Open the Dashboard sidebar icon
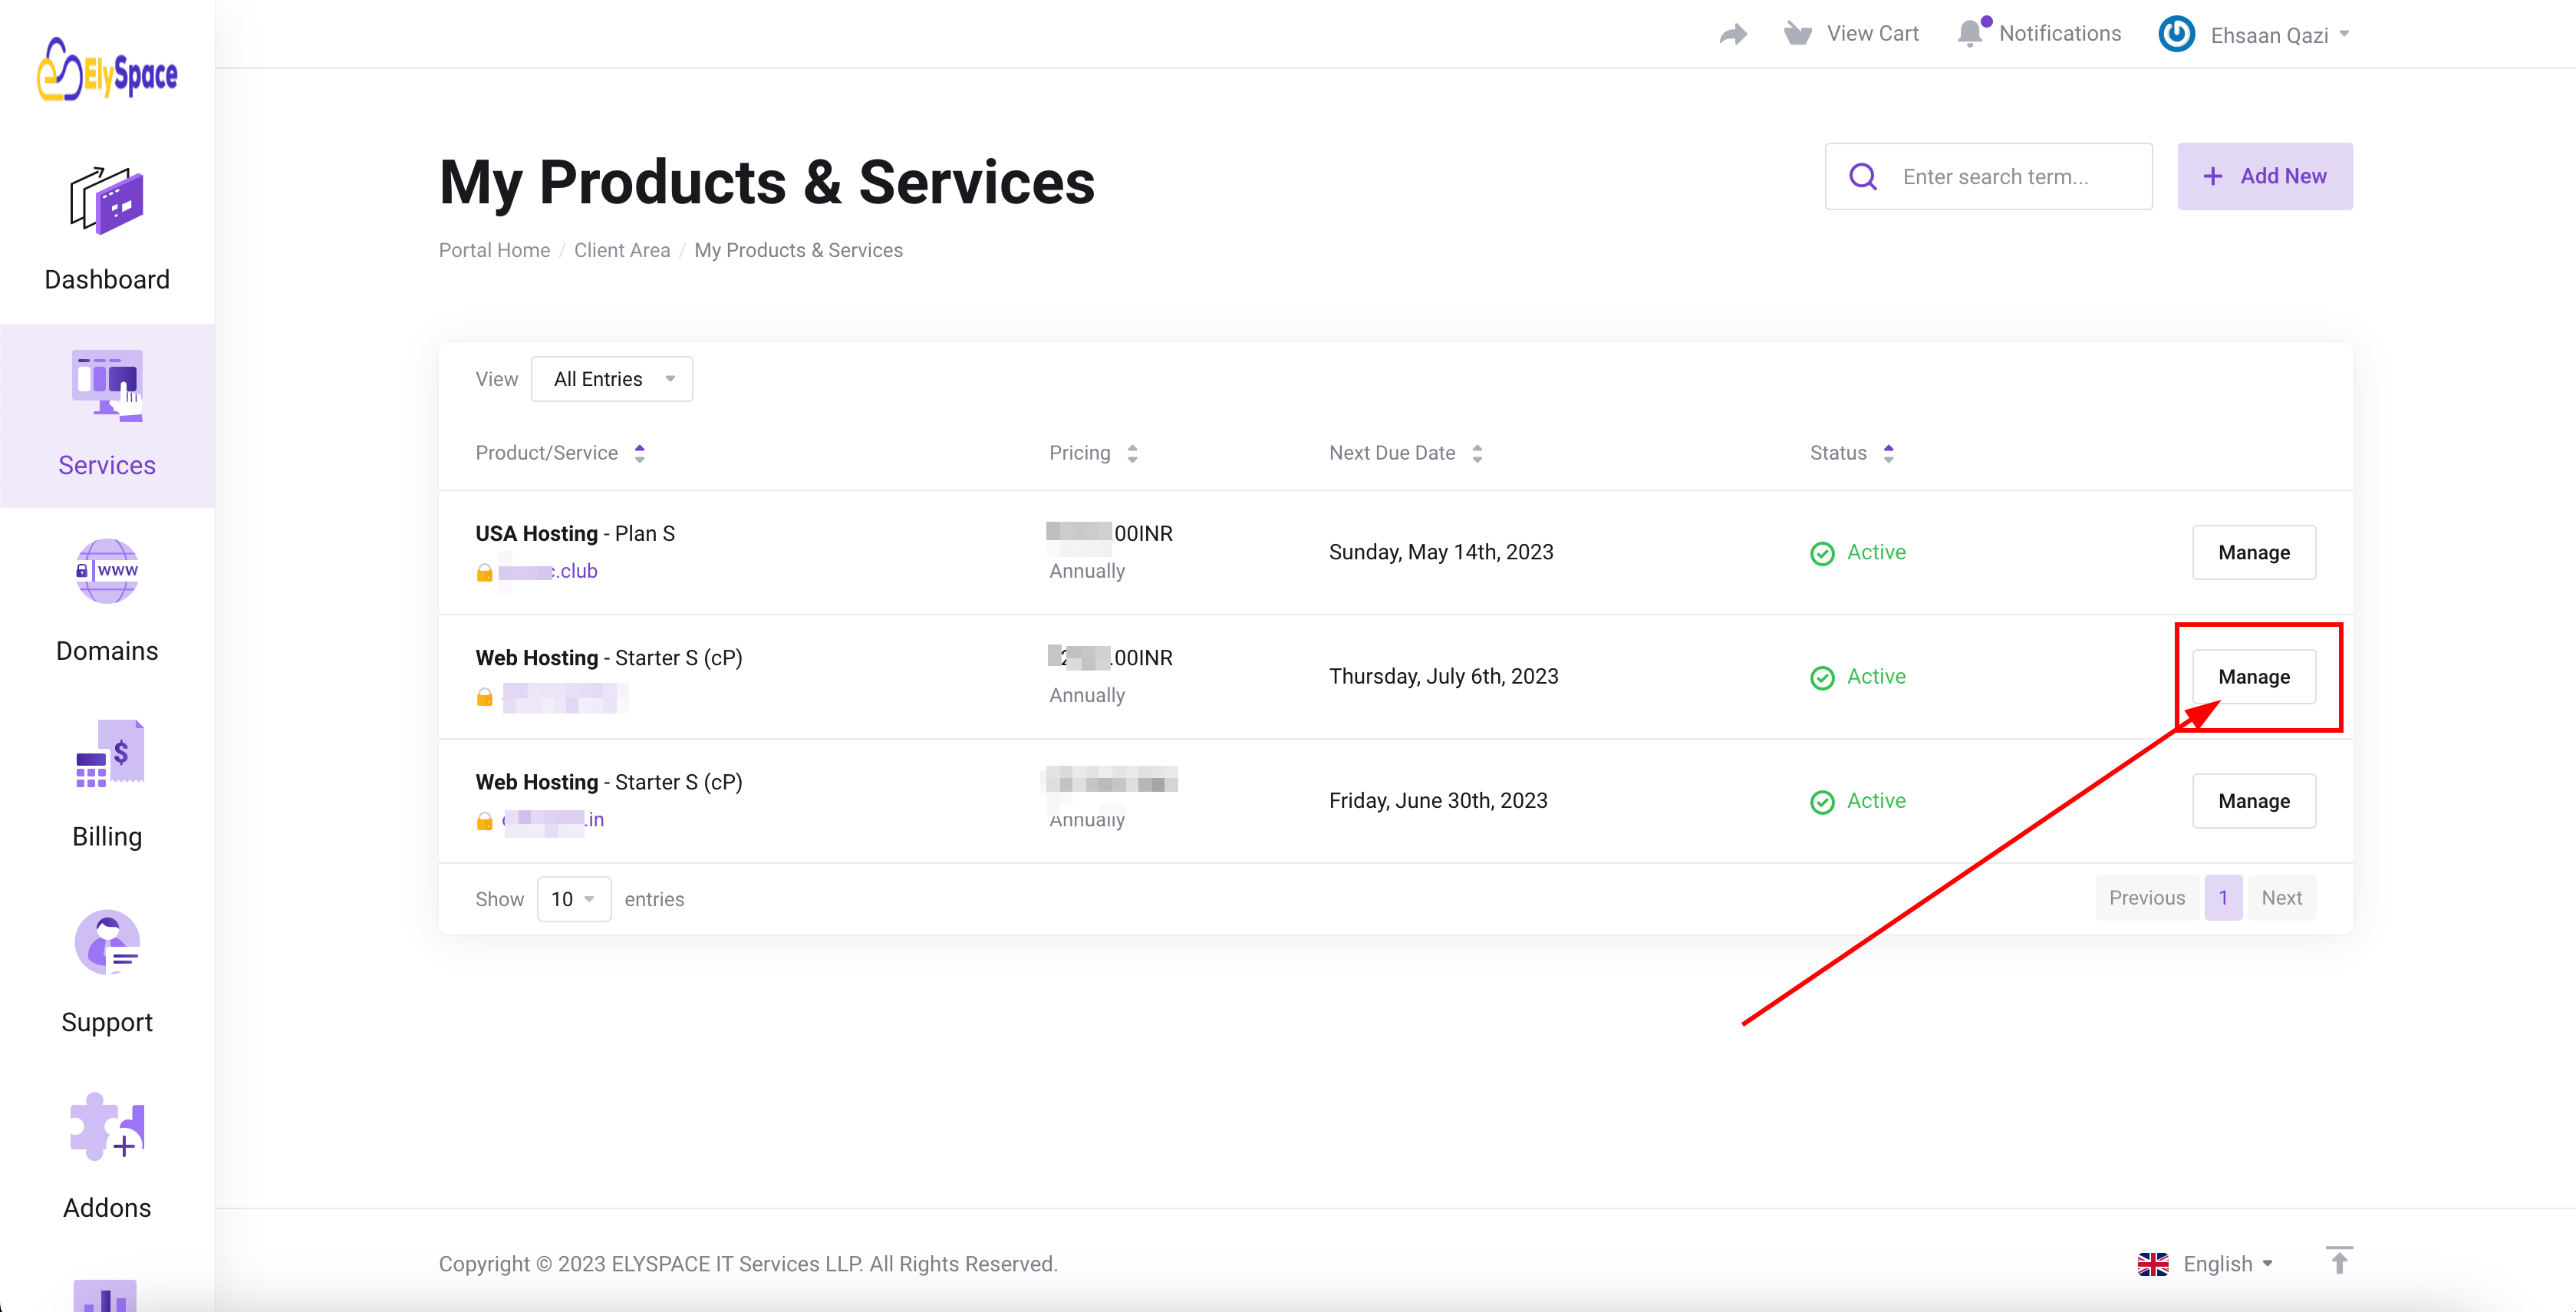Image resolution: width=2576 pixels, height=1312 pixels. [107, 201]
